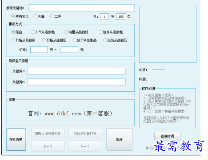Click 用IE浏览器打开 button
The height and width of the screenshot is (160, 208).
coord(85,133)
